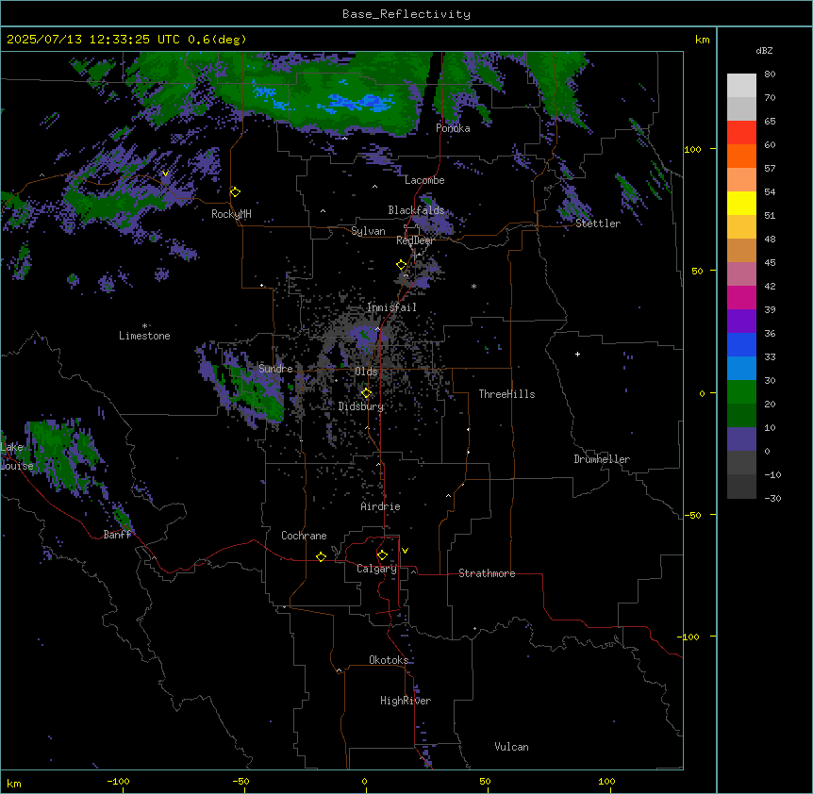Click the Calgary city label
This screenshot has width=813, height=794.
tap(376, 569)
